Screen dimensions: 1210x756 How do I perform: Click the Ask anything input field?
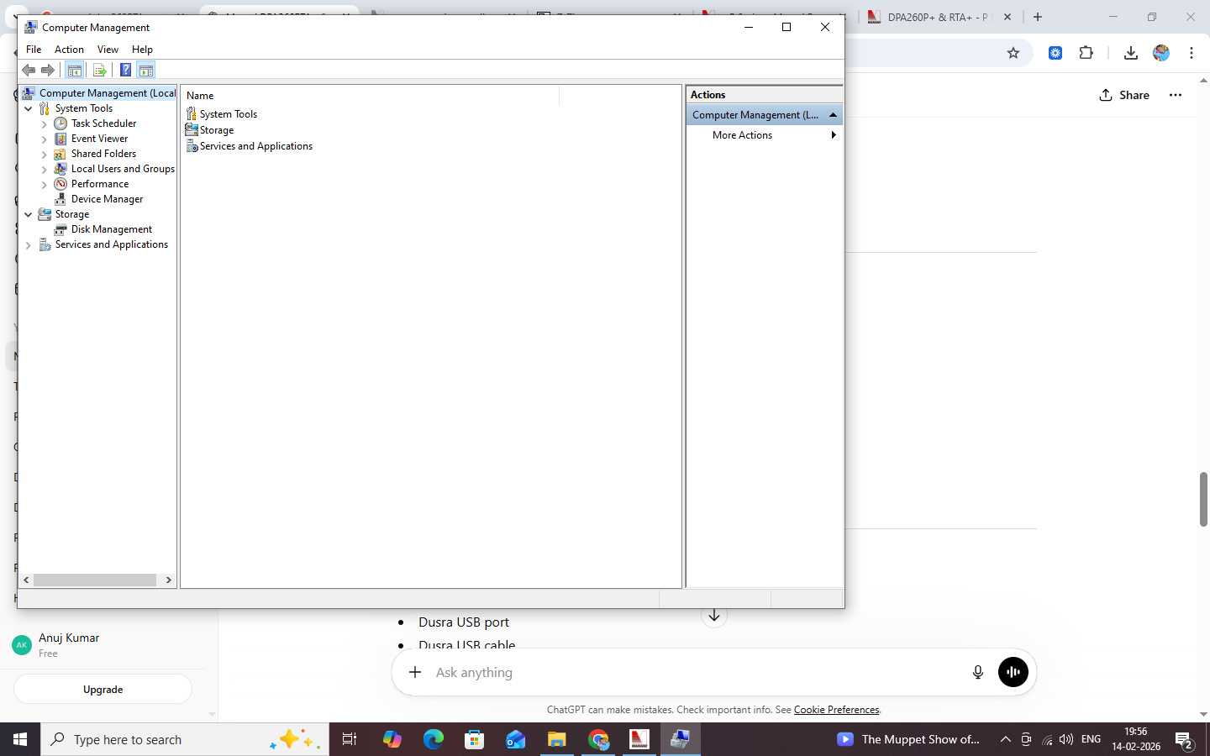coord(696,672)
